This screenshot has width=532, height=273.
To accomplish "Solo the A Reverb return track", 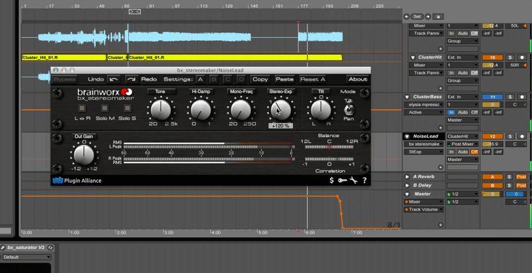I will coord(509,177).
